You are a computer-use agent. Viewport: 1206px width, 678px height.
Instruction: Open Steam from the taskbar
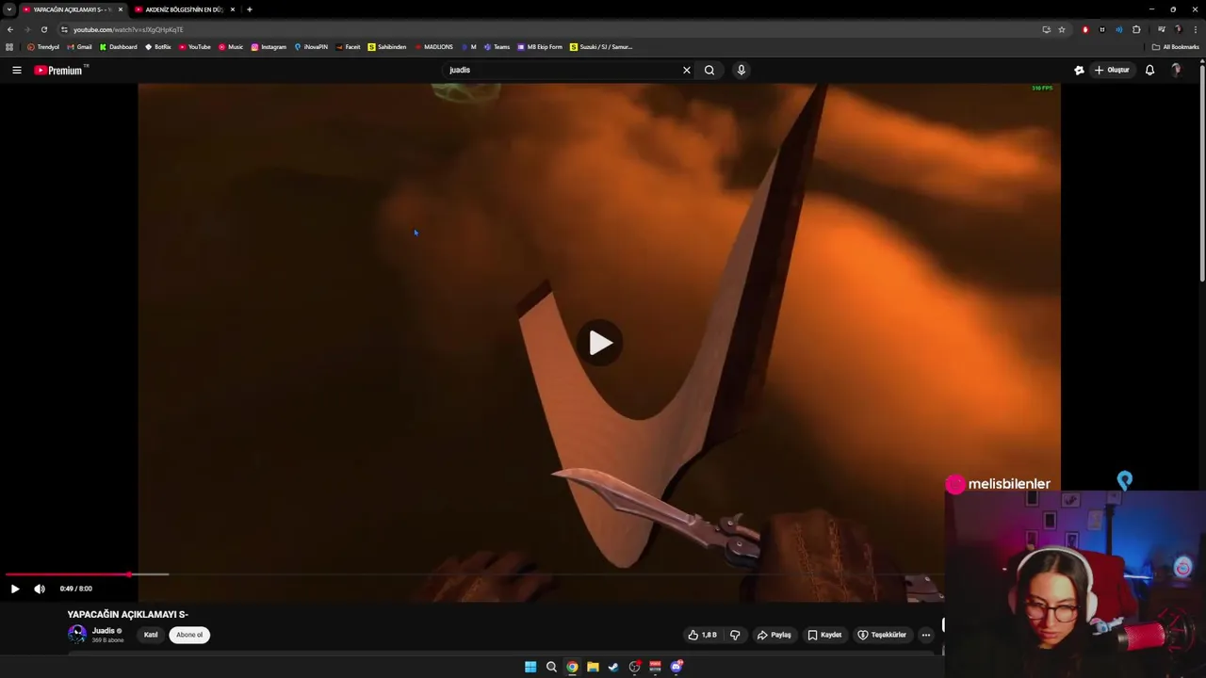tap(613, 667)
